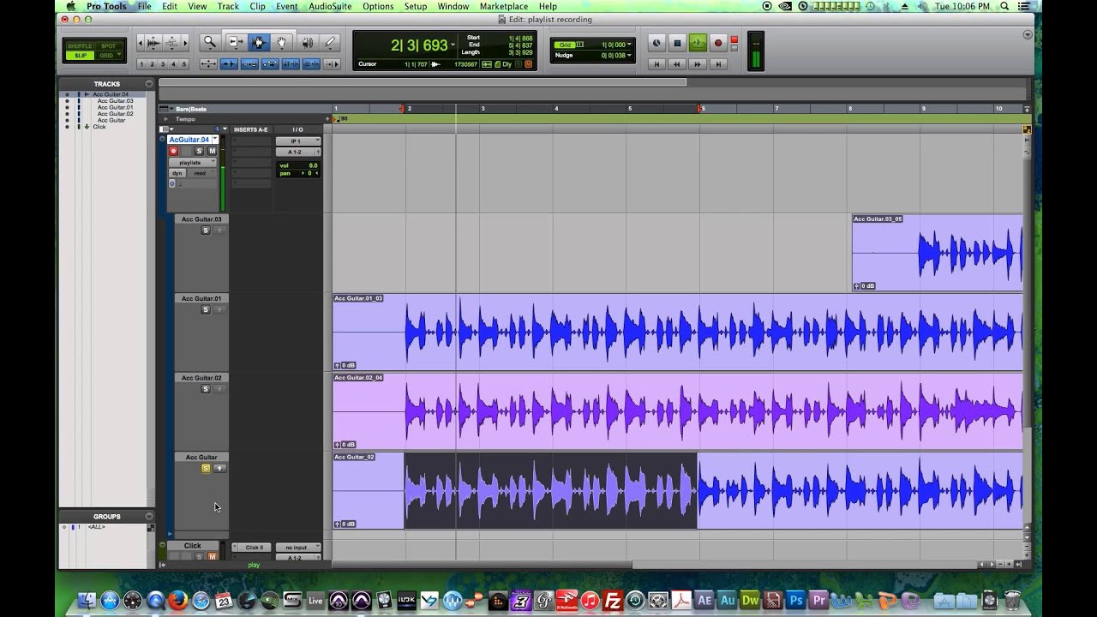Open the Grid value dropdown
This screenshot has height=617, width=1097.
[x=629, y=45]
